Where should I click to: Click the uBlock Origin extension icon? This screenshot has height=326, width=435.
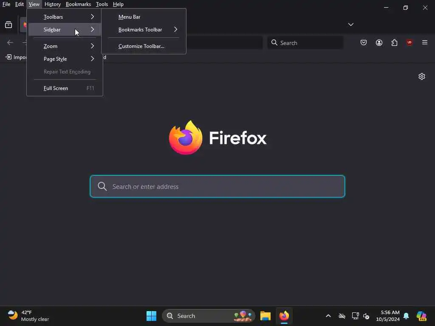pyautogui.click(x=409, y=43)
